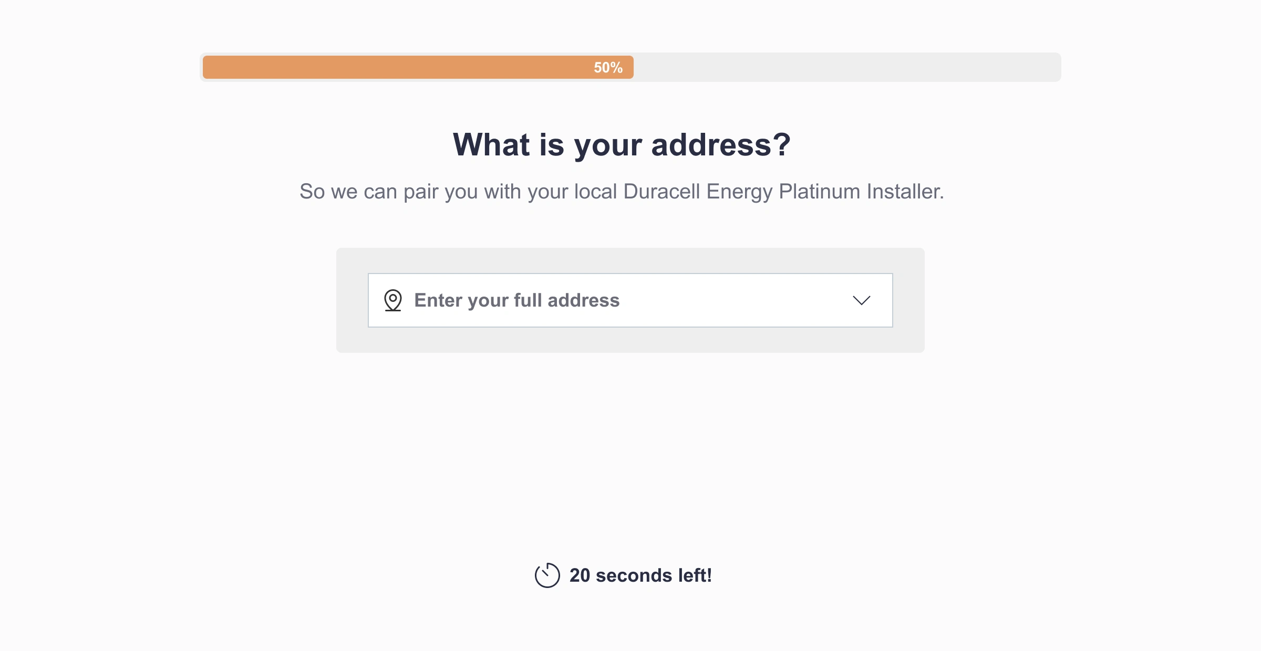Screen dimensions: 1261x651
Task: Click the word "left!" in the countdown
Action: (695, 575)
